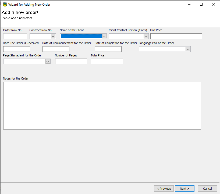The image size is (220, 194).
Task: Select the Date The Order is Received field
Action: (x=17, y=49)
